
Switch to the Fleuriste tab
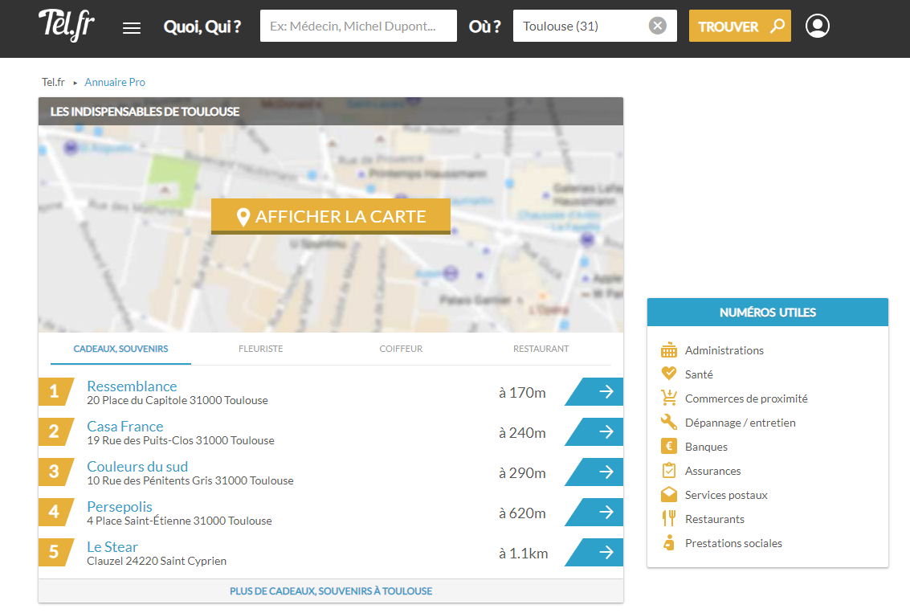pos(260,349)
